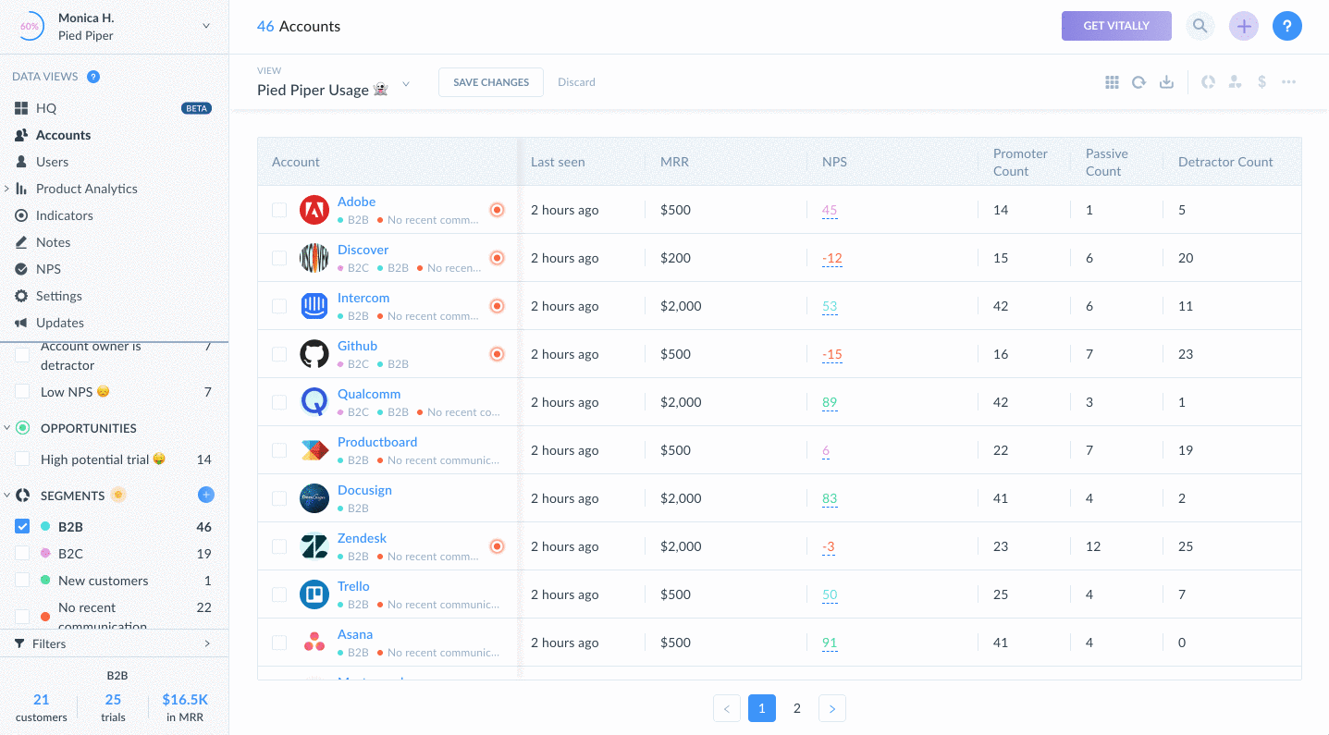Screen dimensions: 1329x735
Task: Select the Adobe row checkbox
Action: coord(279,210)
